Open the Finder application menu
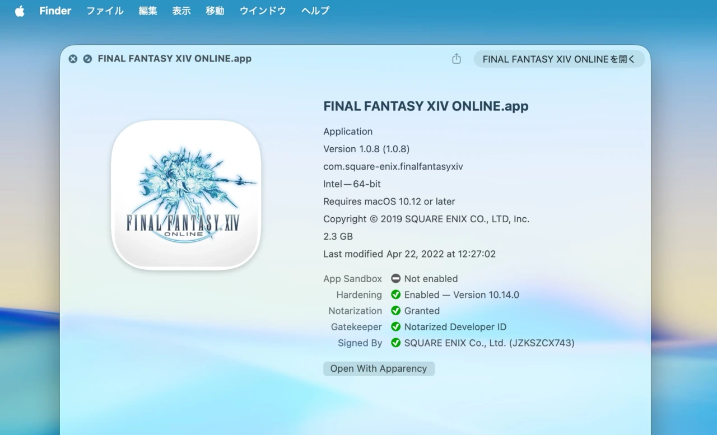The height and width of the screenshot is (435, 717). (x=54, y=10)
